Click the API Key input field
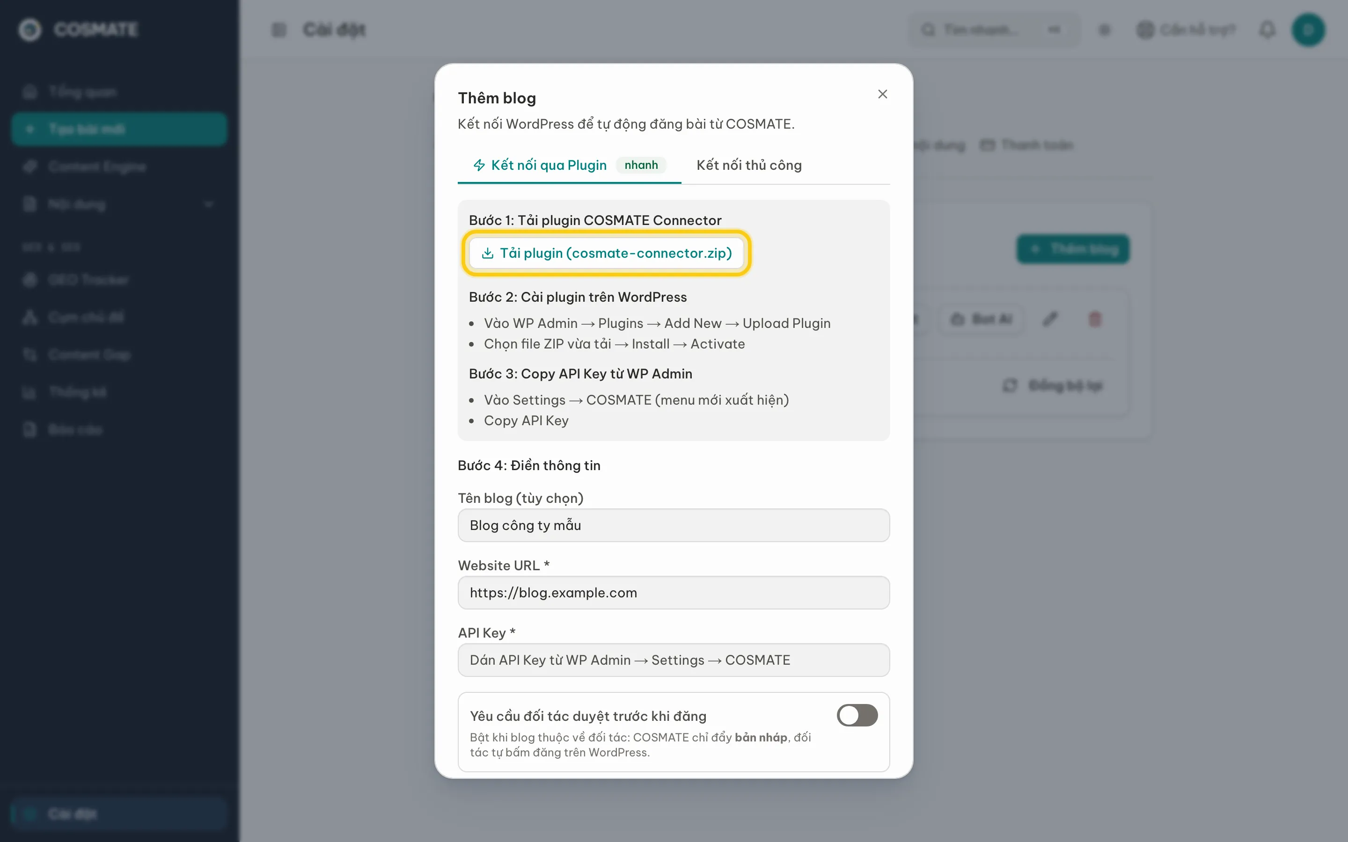Image resolution: width=1348 pixels, height=842 pixels. (674, 660)
